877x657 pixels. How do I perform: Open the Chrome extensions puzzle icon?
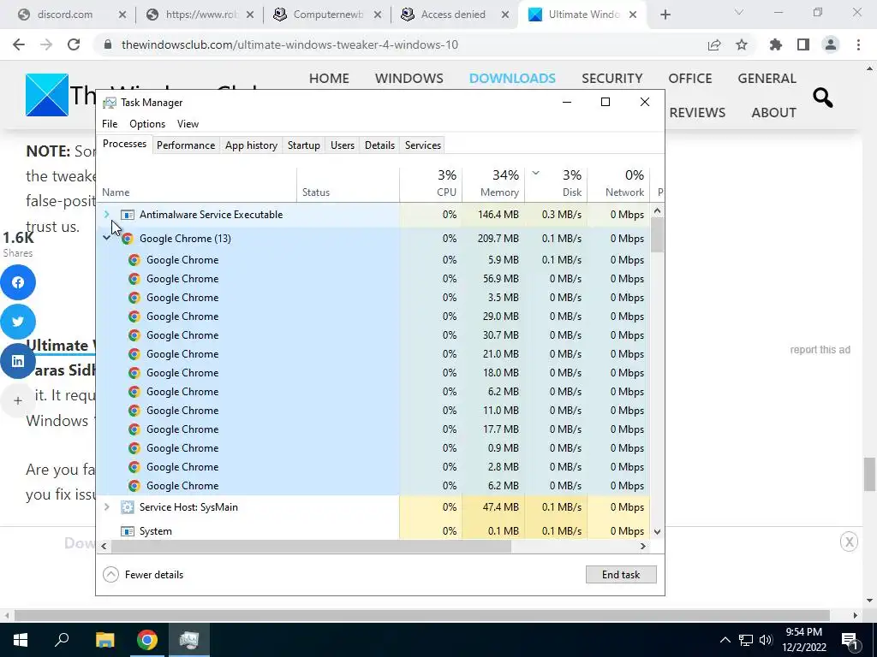point(776,44)
